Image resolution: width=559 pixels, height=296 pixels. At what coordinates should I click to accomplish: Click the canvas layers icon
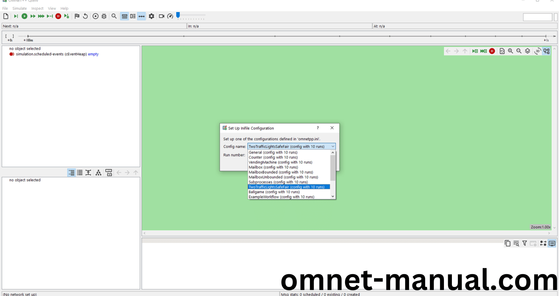(x=527, y=51)
